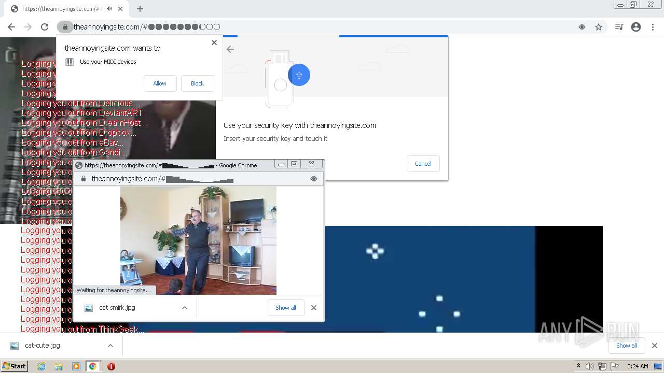Click the video of dancing man in popup
The width and height of the screenshot is (664, 373).
[x=198, y=240]
